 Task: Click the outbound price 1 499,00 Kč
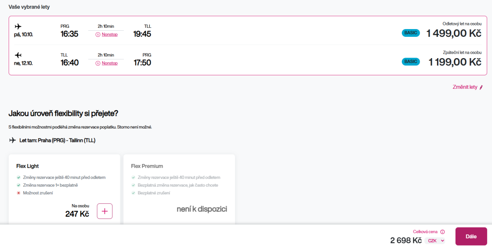(453, 34)
